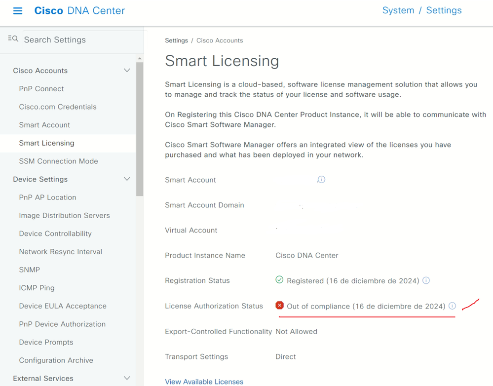Open Image Distribution Servers settings
The width and height of the screenshot is (493, 386).
64,216
